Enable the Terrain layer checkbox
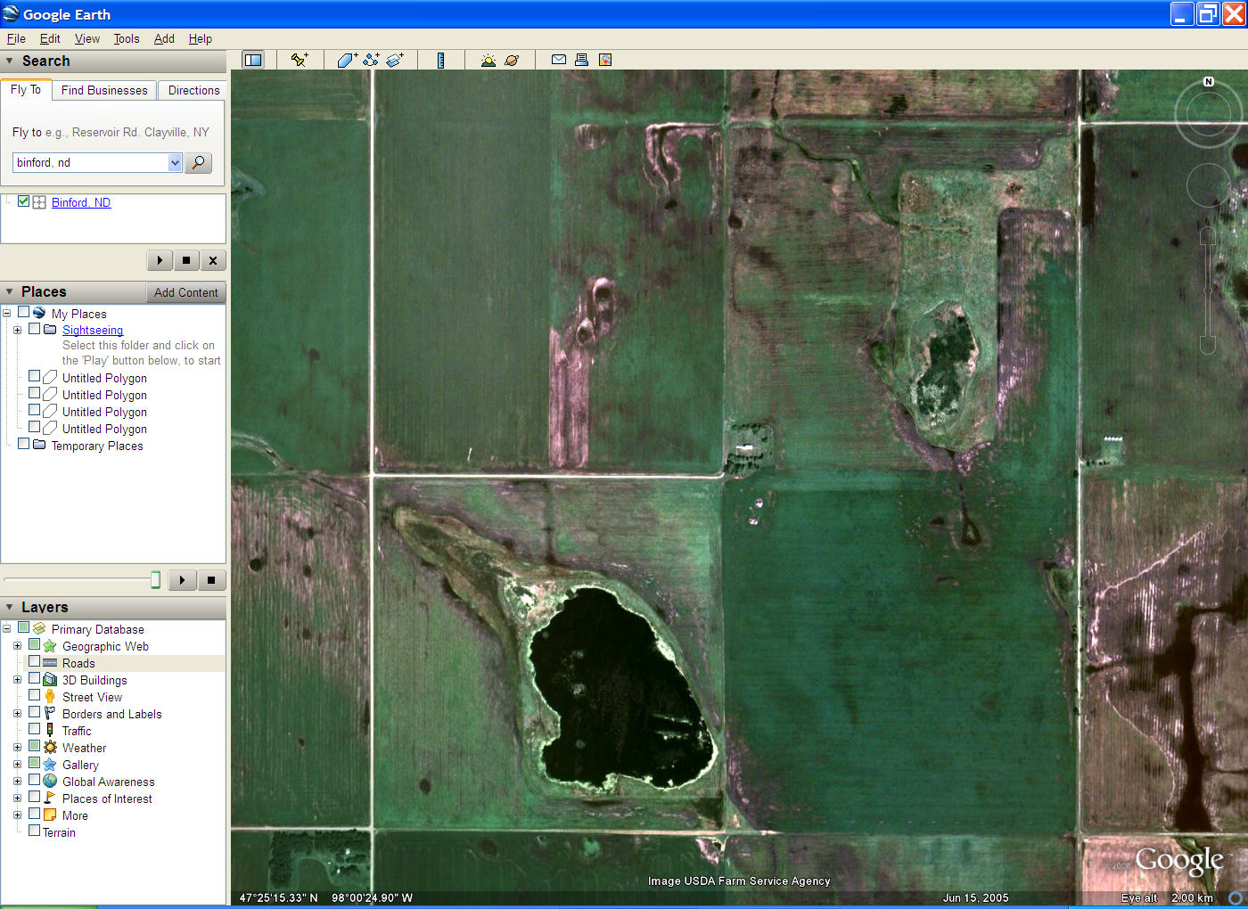This screenshot has width=1248, height=909. 34,831
